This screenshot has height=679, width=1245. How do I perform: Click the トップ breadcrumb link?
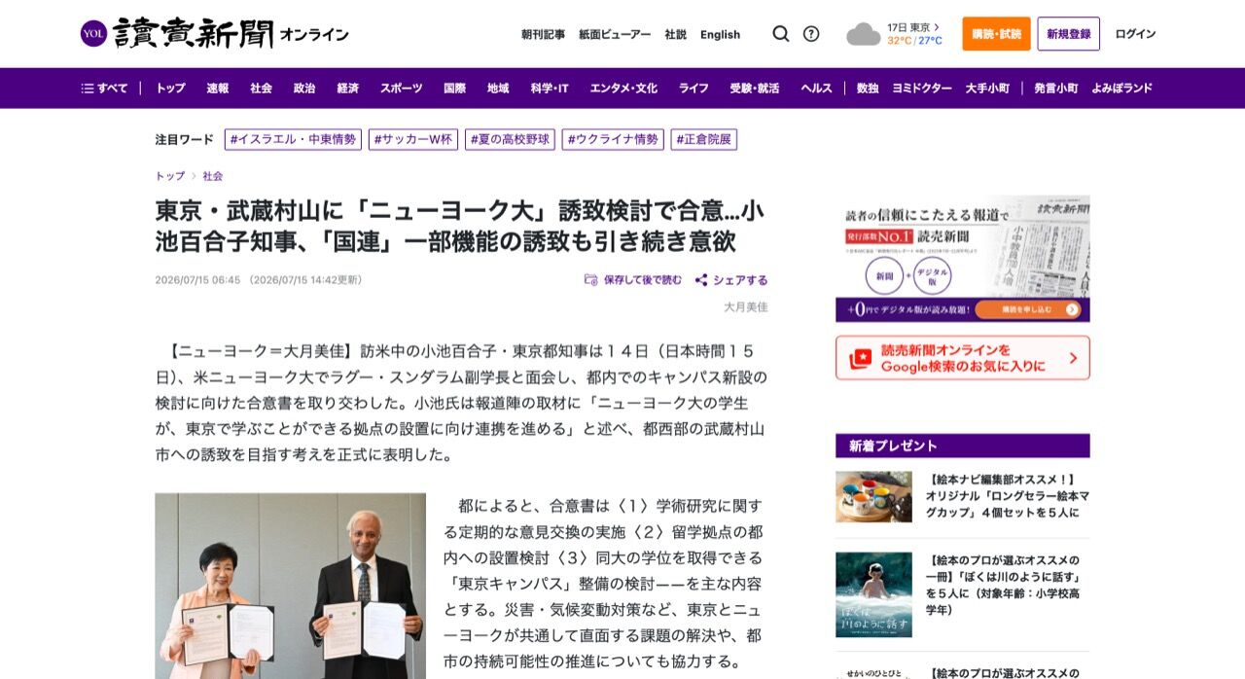coord(170,176)
